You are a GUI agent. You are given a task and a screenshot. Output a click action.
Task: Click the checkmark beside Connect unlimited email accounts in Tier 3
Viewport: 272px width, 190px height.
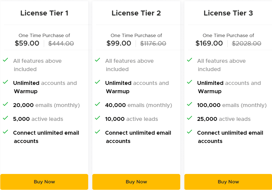point(189,132)
